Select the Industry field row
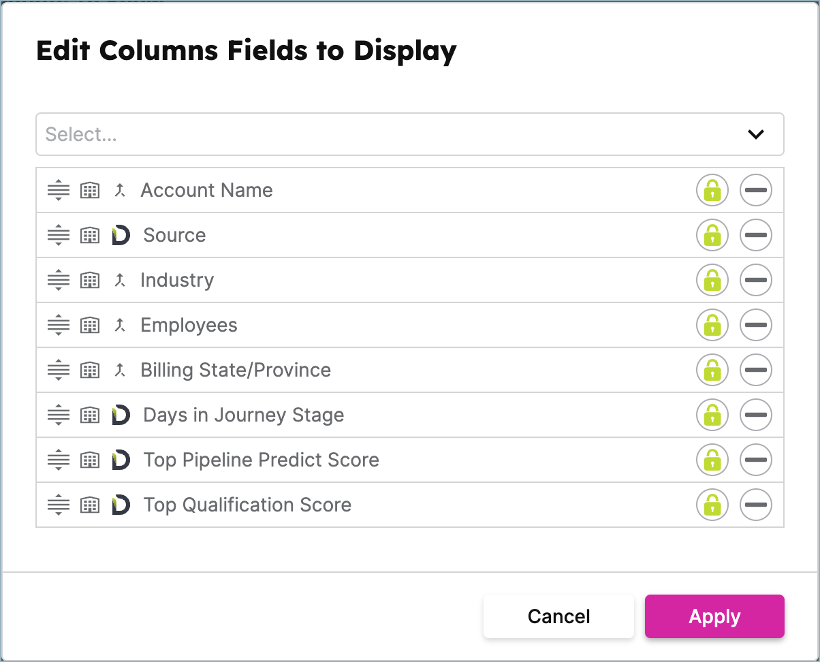820x662 pixels. [x=410, y=280]
